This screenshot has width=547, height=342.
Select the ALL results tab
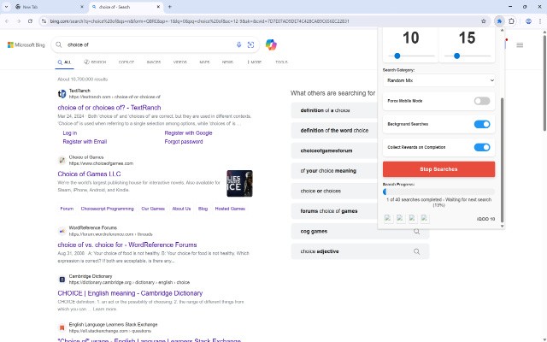(65, 62)
